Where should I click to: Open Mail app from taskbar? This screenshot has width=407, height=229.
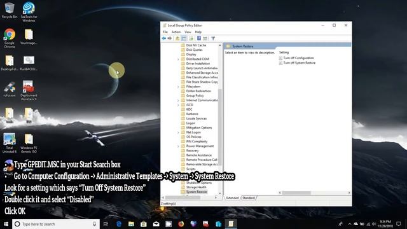pos(156,224)
